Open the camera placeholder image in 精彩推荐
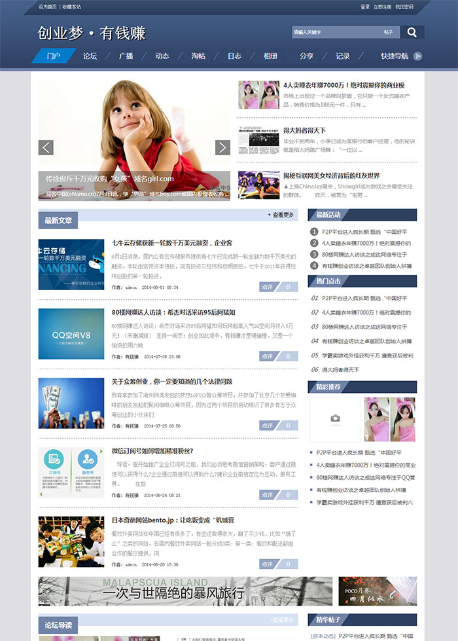Viewport: 458px width, 641px height. pyautogui.click(x=334, y=419)
